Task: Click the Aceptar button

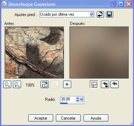Action: click(x=41, y=118)
